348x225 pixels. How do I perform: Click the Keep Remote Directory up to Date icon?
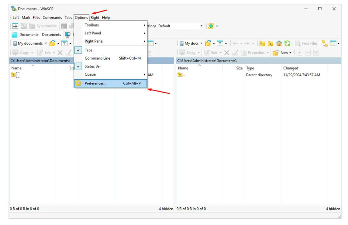24,26
